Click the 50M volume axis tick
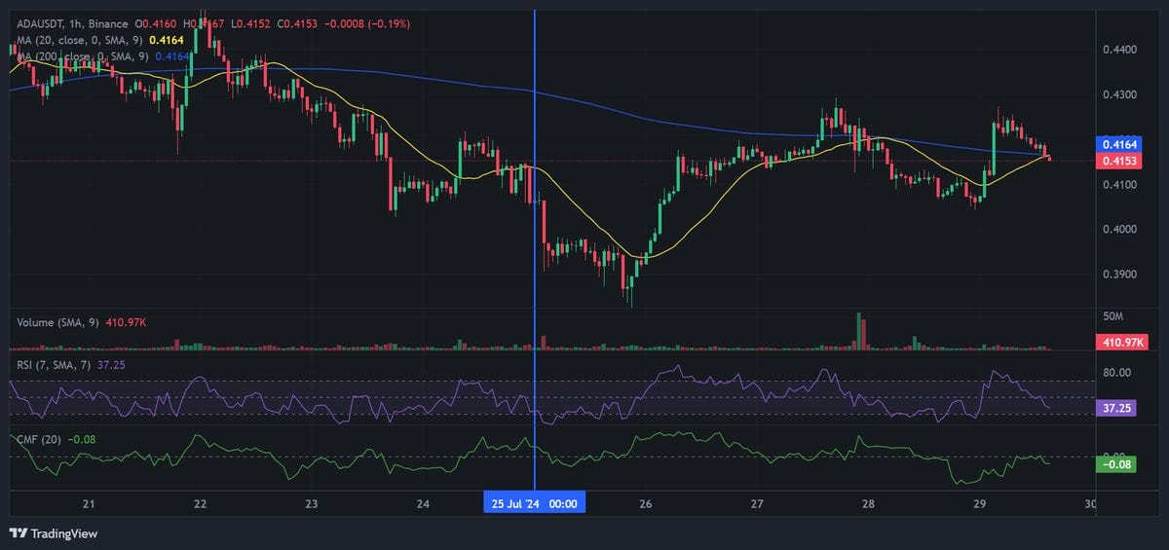Image resolution: width=1169 pixels, height=550 pixels. (x=1112, y=318)
